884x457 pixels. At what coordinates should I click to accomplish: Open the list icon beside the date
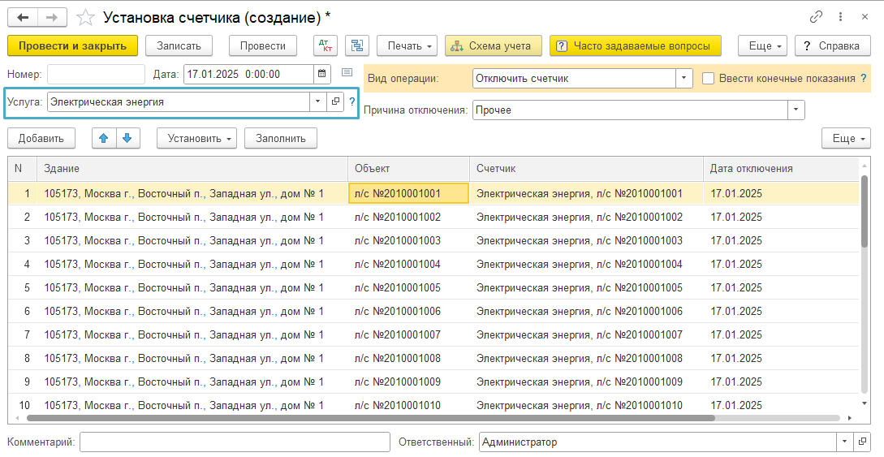[x=347, y=73]
